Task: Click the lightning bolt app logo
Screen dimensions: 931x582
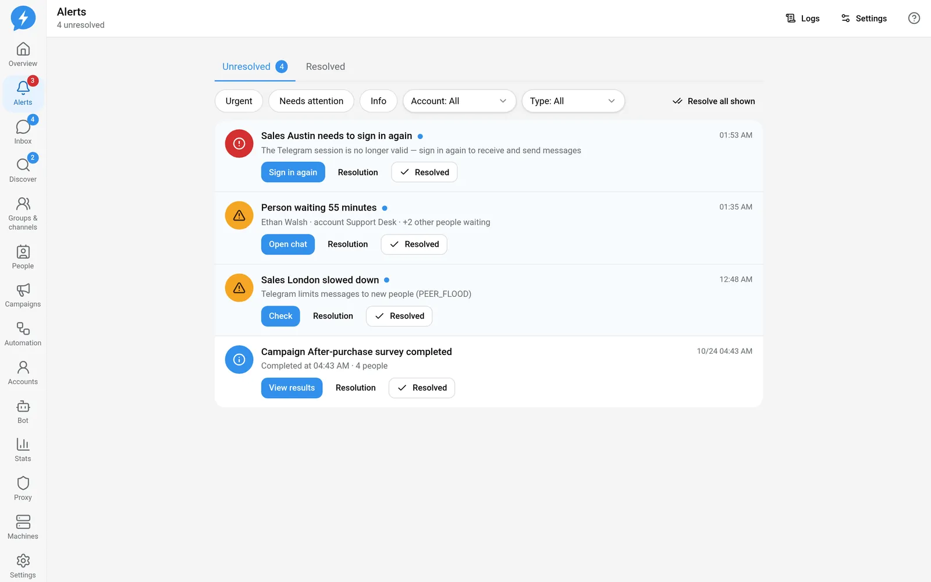Action: point(23,18)
